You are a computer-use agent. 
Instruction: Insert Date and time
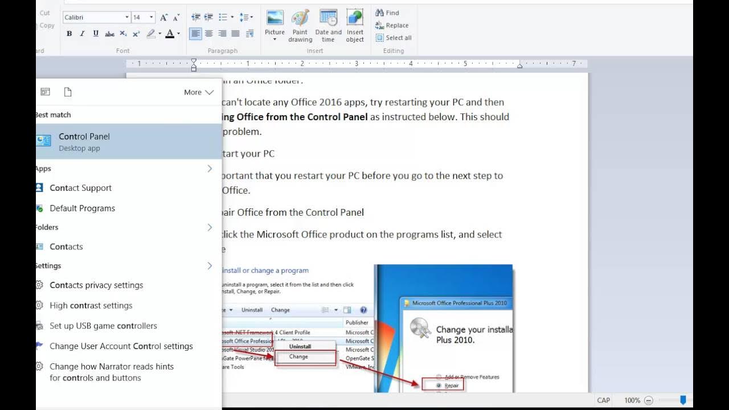click(x=329, y=26)
